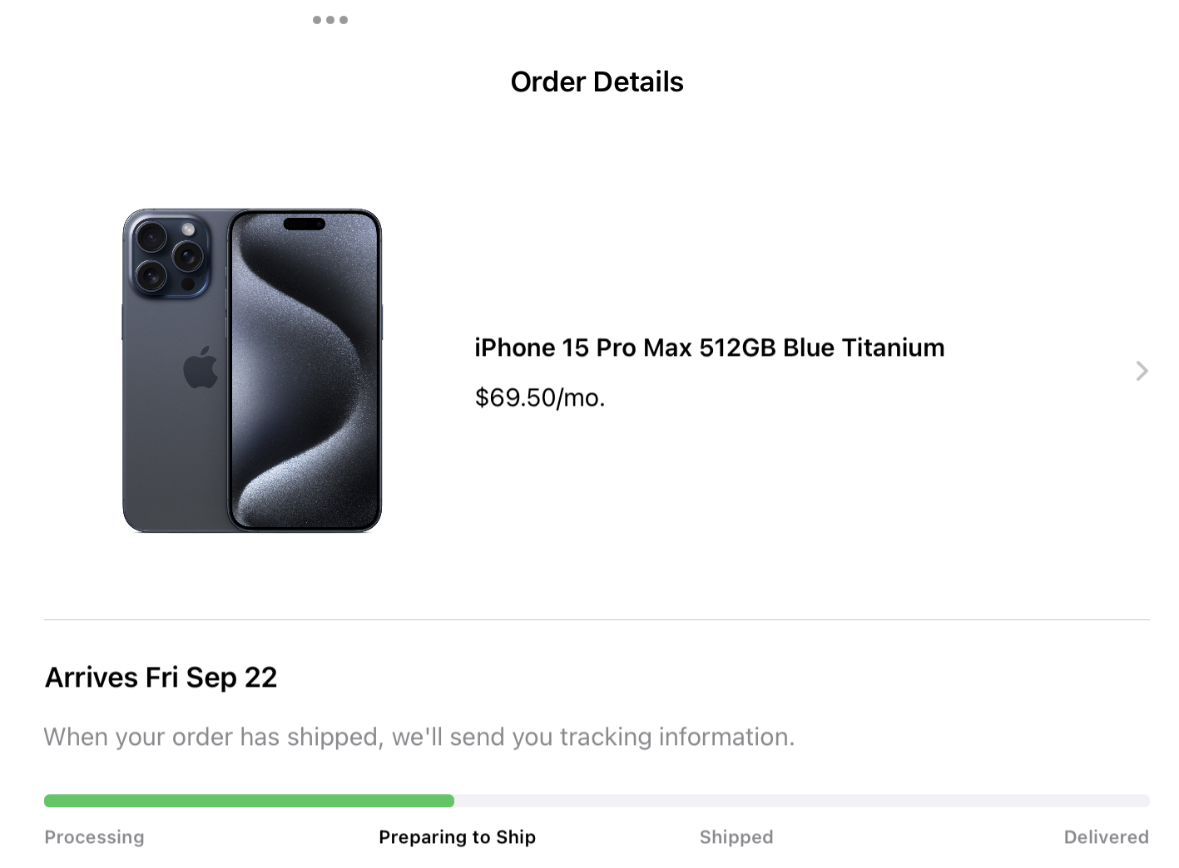Image resolution: width=1179 pixels, height=868 pixels.
Task: Click the camera module on the iPhone back image
Action: pyautogui.click(x=170, y=257)
